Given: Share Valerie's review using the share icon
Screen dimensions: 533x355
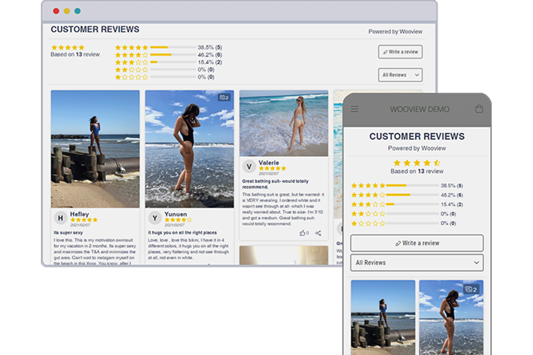Looking at the screenshot, I should [318, 233].
